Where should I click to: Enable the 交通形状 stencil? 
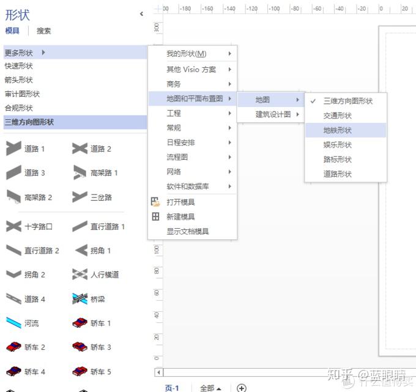[x=346, y=116]
